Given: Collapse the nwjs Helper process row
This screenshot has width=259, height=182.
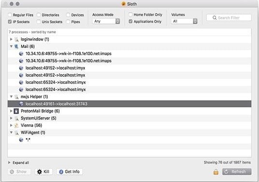Looking at the screenshot, I should [x=11, y=97].
